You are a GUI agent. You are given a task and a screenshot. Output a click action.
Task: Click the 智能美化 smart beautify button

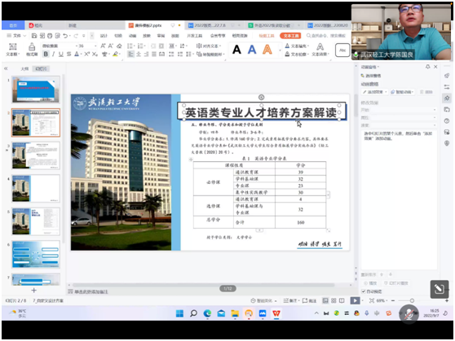pos(263,300)
